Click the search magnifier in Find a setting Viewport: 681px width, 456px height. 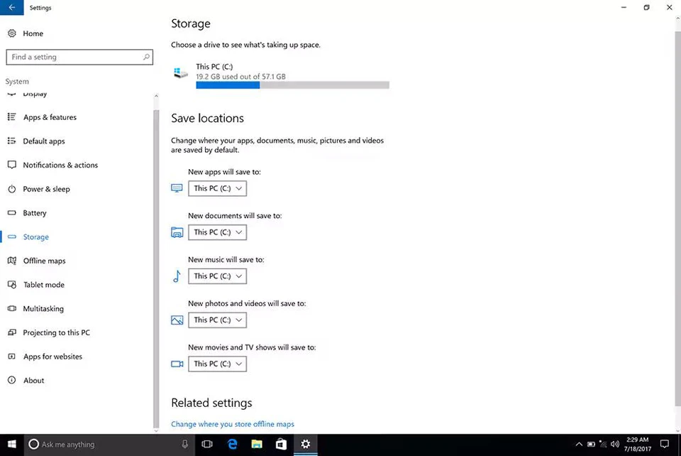146,57
